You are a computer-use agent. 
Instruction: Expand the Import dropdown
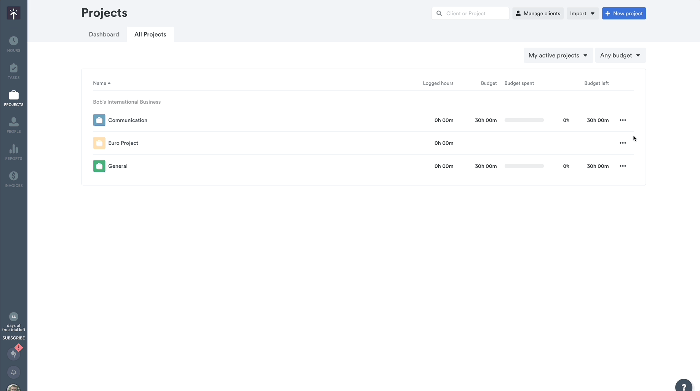click(x=582, y=13)
